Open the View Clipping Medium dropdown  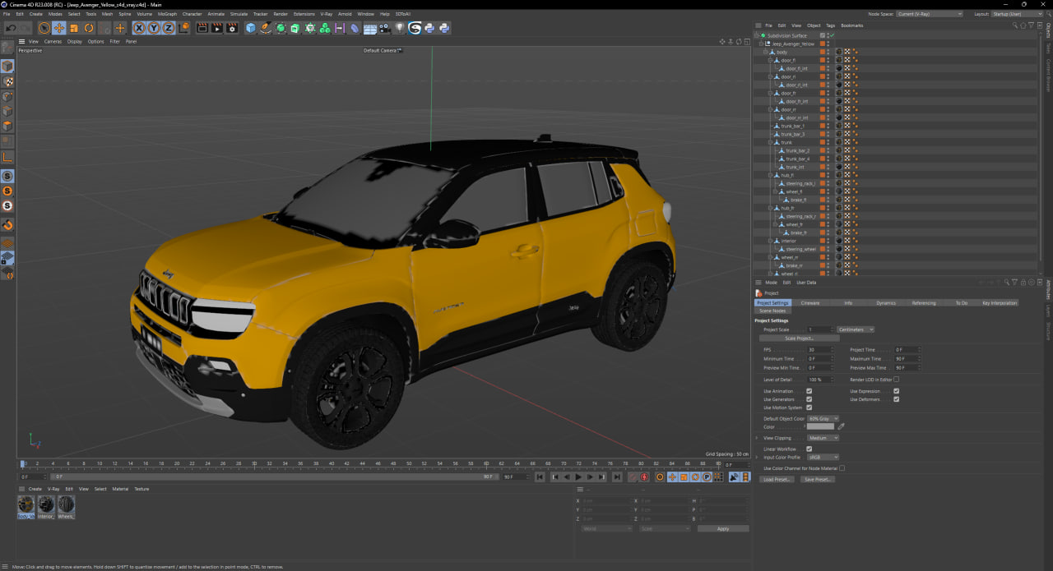point(823,438)
